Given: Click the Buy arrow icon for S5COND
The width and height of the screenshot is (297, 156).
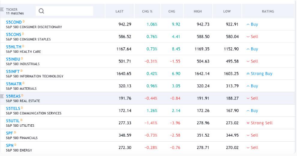Looking at the screenshot, I should point(248,24).
